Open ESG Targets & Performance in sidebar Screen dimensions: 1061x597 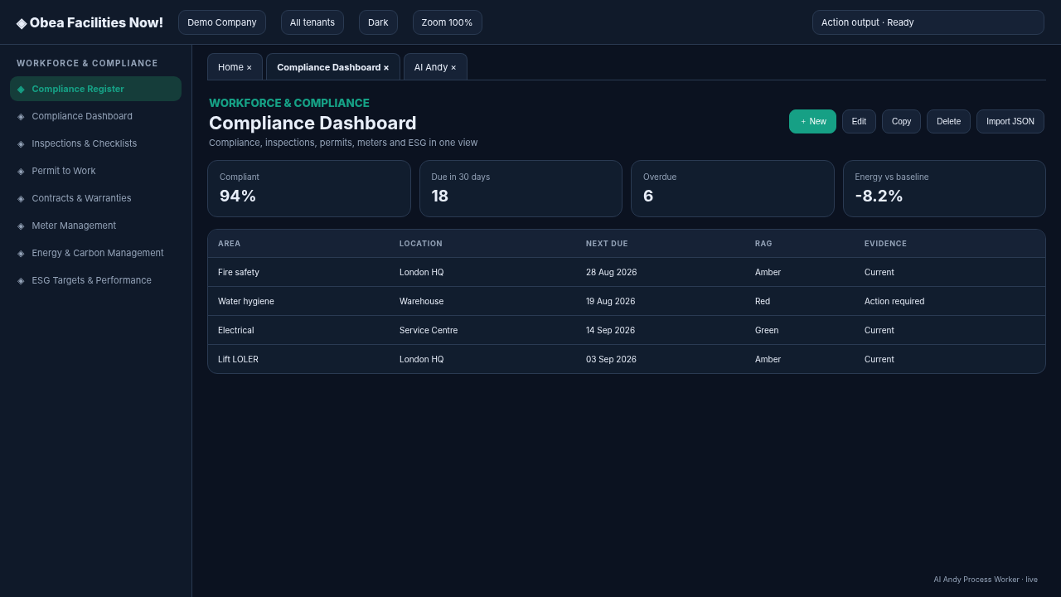pyautogui.click(x=95, y=280)
